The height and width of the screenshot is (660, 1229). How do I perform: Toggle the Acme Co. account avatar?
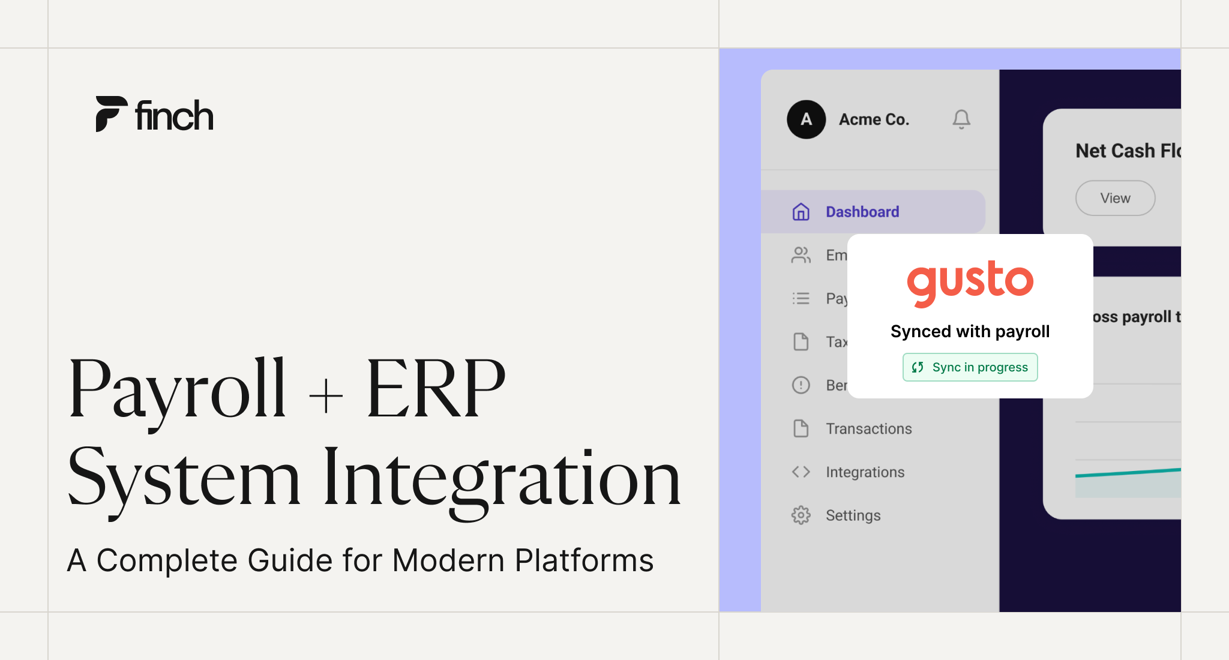[x=805, y=119]
